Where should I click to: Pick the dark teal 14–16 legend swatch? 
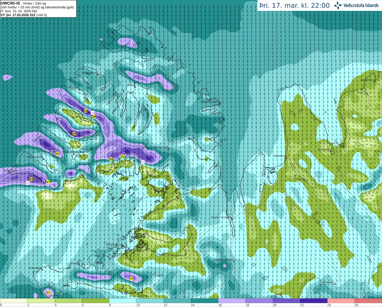point(205,301)
